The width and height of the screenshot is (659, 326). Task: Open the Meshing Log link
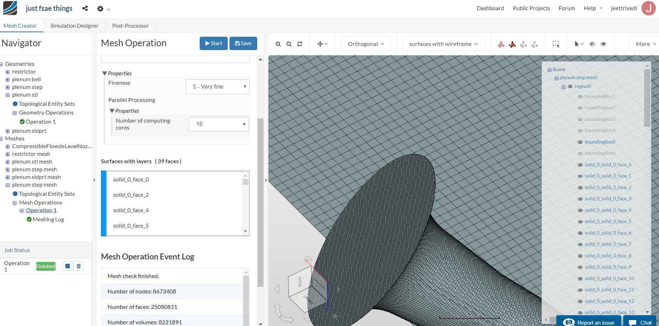coord(48,220)
